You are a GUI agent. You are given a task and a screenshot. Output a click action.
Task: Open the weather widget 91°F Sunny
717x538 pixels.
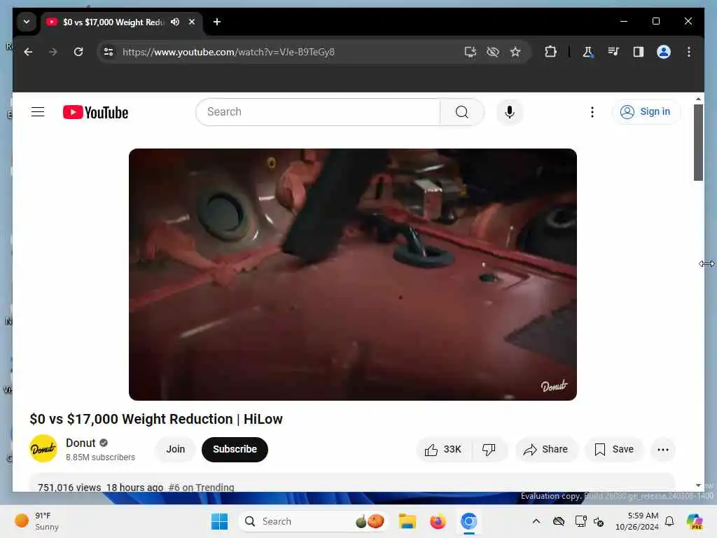coord(36,521)
